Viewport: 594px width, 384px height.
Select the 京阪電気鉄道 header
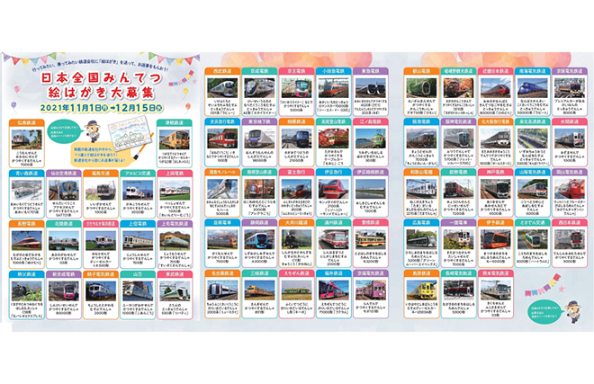click(x=570, y=71)
